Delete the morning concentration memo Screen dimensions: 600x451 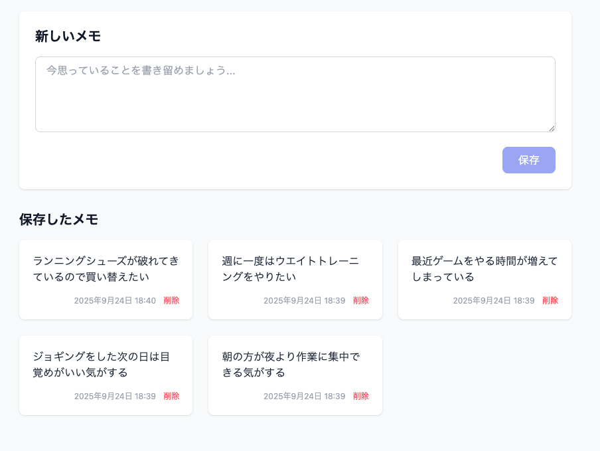point(361,397)
